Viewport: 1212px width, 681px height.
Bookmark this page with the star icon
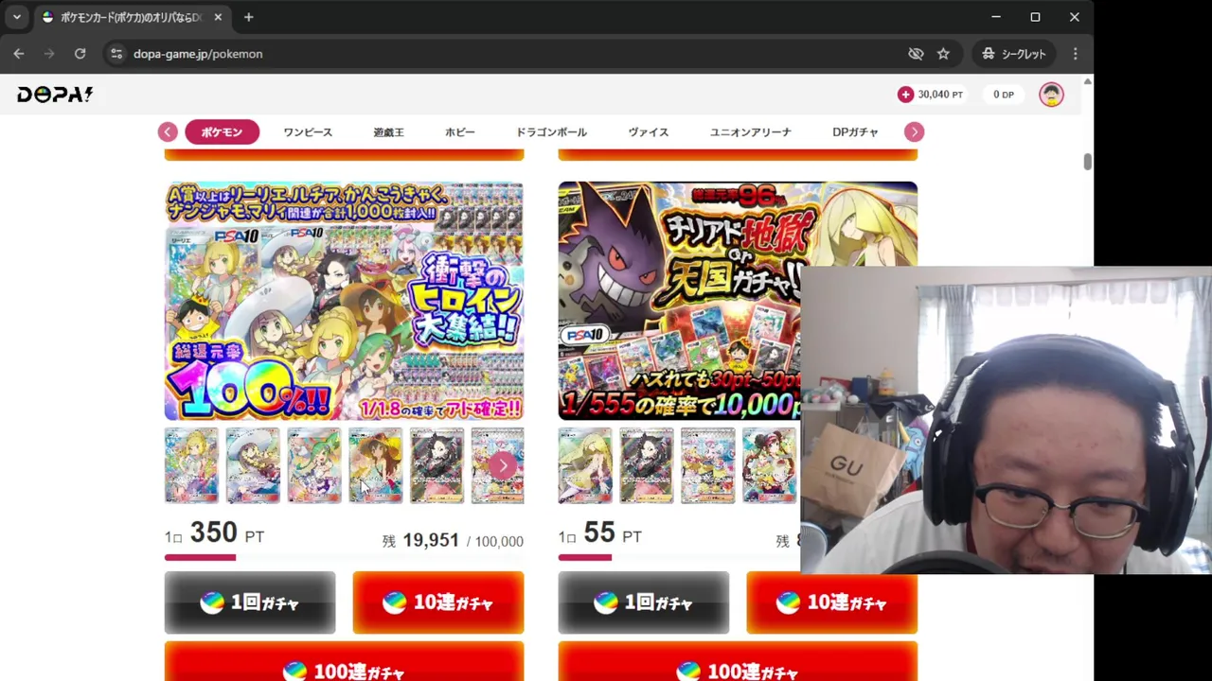coord(943,54)
